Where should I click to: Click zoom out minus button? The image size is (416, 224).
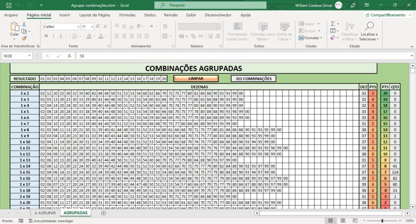point(364,221)
